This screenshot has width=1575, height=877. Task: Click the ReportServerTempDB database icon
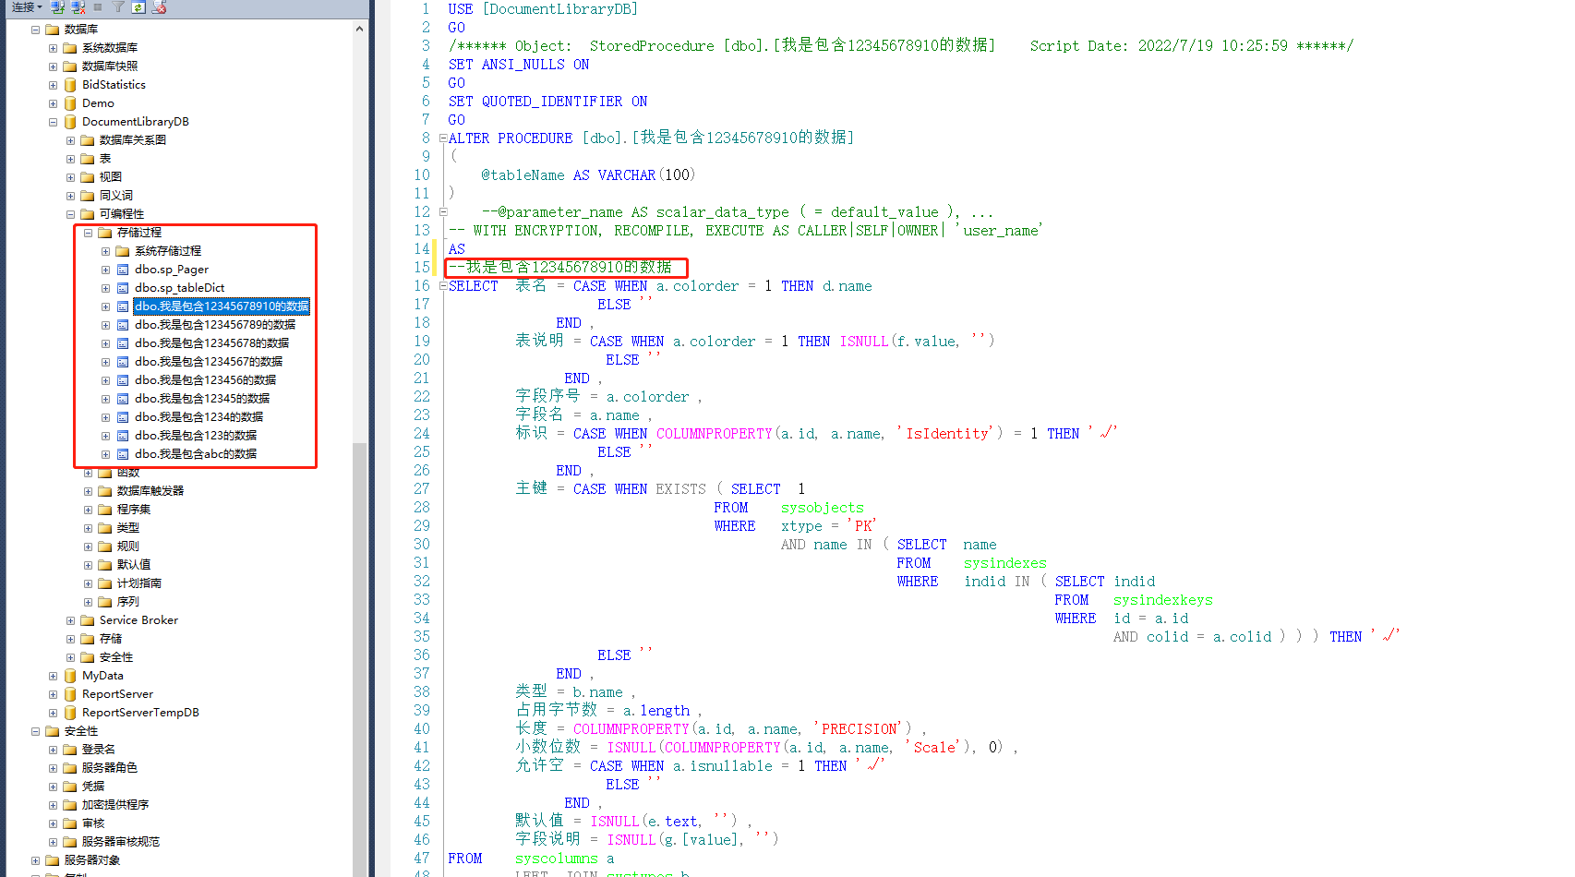(70, 713)
